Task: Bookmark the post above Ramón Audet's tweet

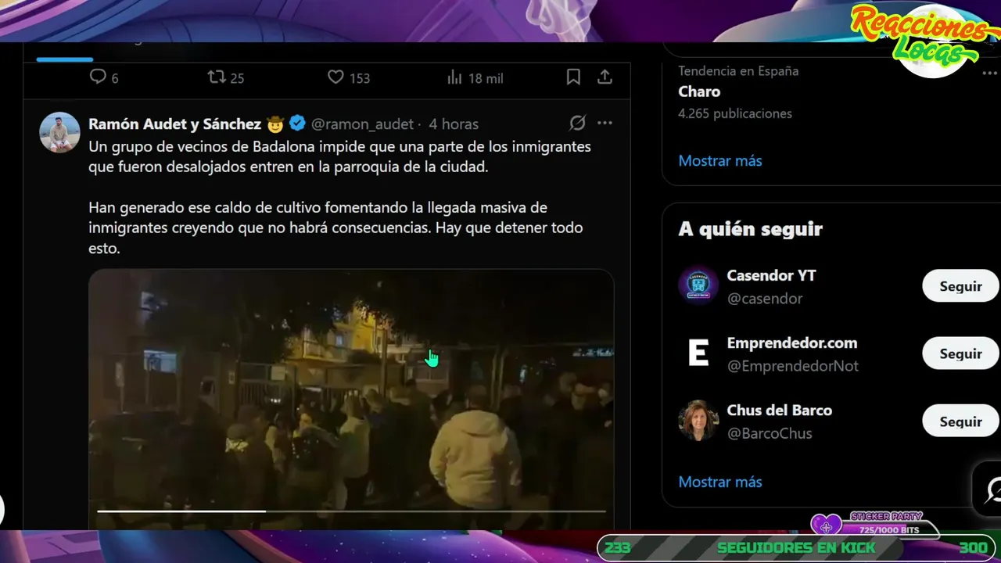Action: [x=573, y=77]
